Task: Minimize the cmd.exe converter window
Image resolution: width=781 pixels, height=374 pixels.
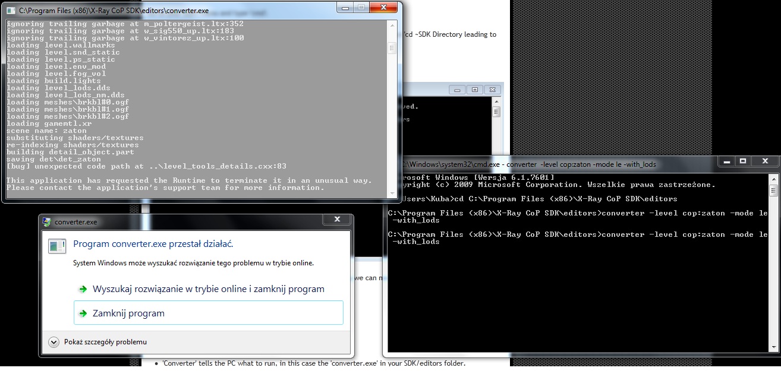Action: pos(727,161)
